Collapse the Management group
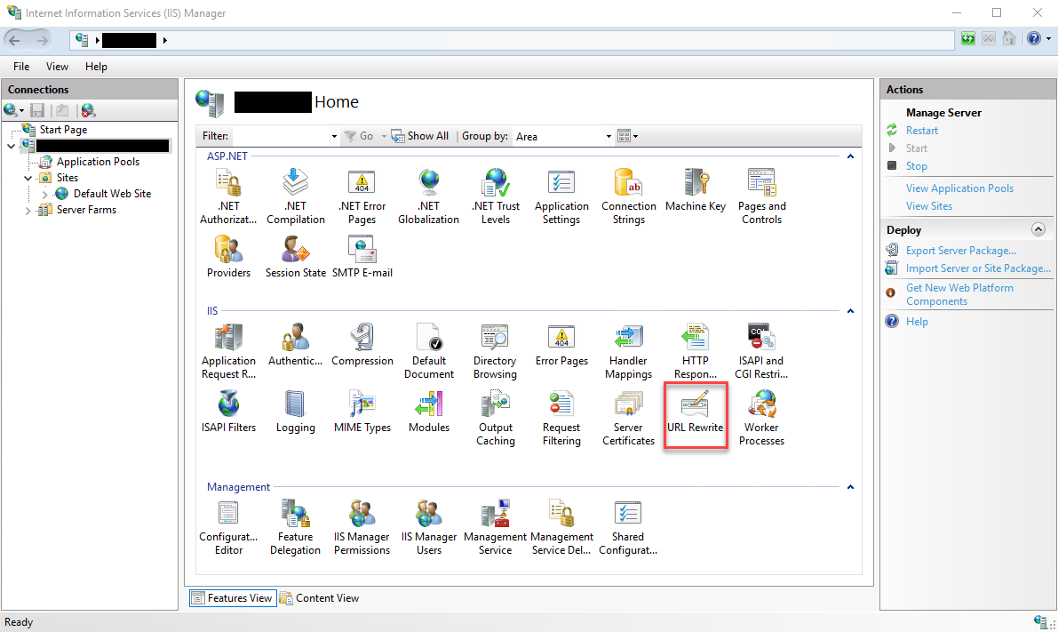1058x632 pixels. point(850,487)
